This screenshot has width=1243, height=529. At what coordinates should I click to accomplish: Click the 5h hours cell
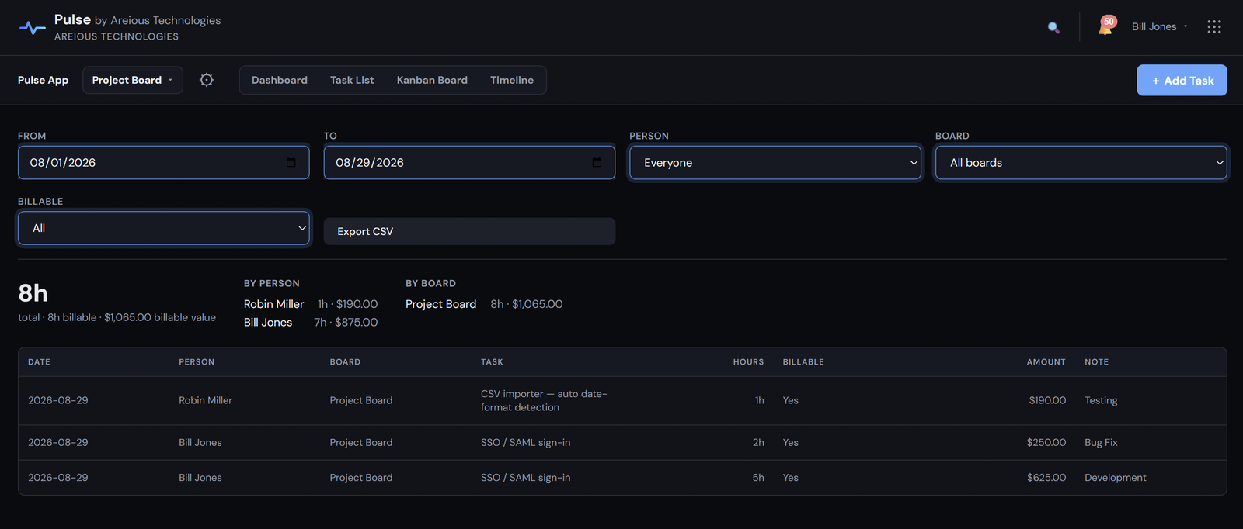[758, 478]
